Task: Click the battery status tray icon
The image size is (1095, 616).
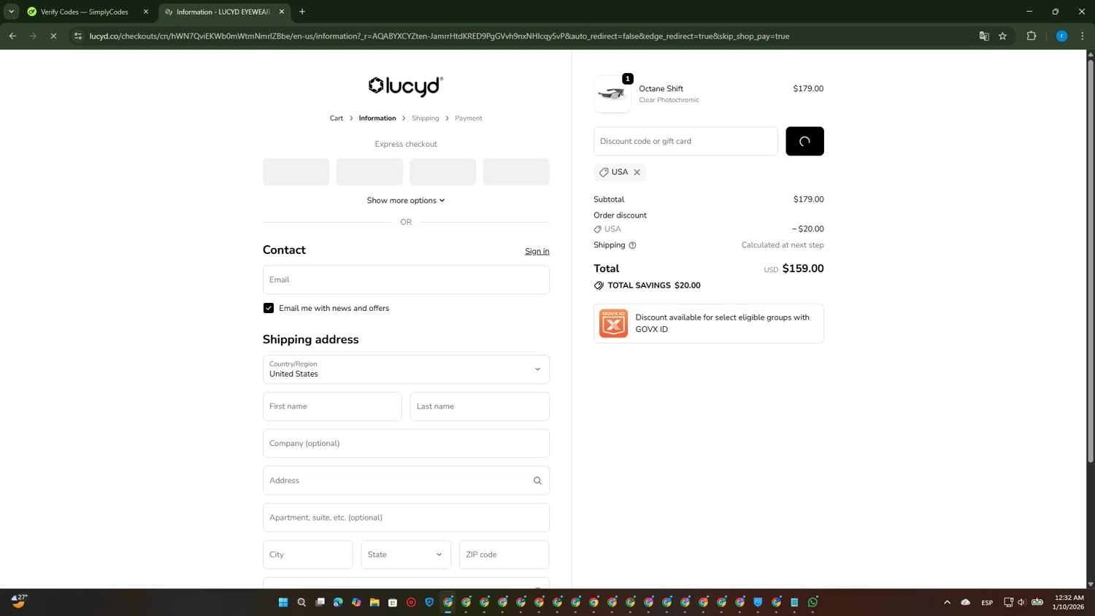Action: point(1037,602)
